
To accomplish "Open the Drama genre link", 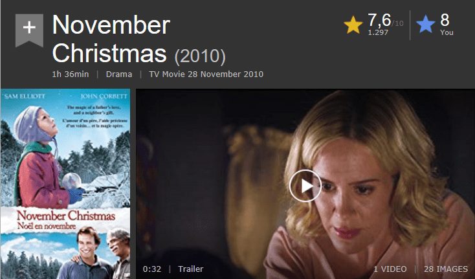I will (119, 74).
